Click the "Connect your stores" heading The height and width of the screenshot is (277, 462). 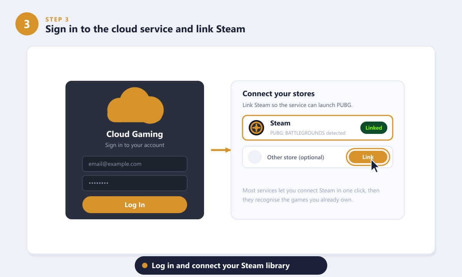(x=279, y=93)
